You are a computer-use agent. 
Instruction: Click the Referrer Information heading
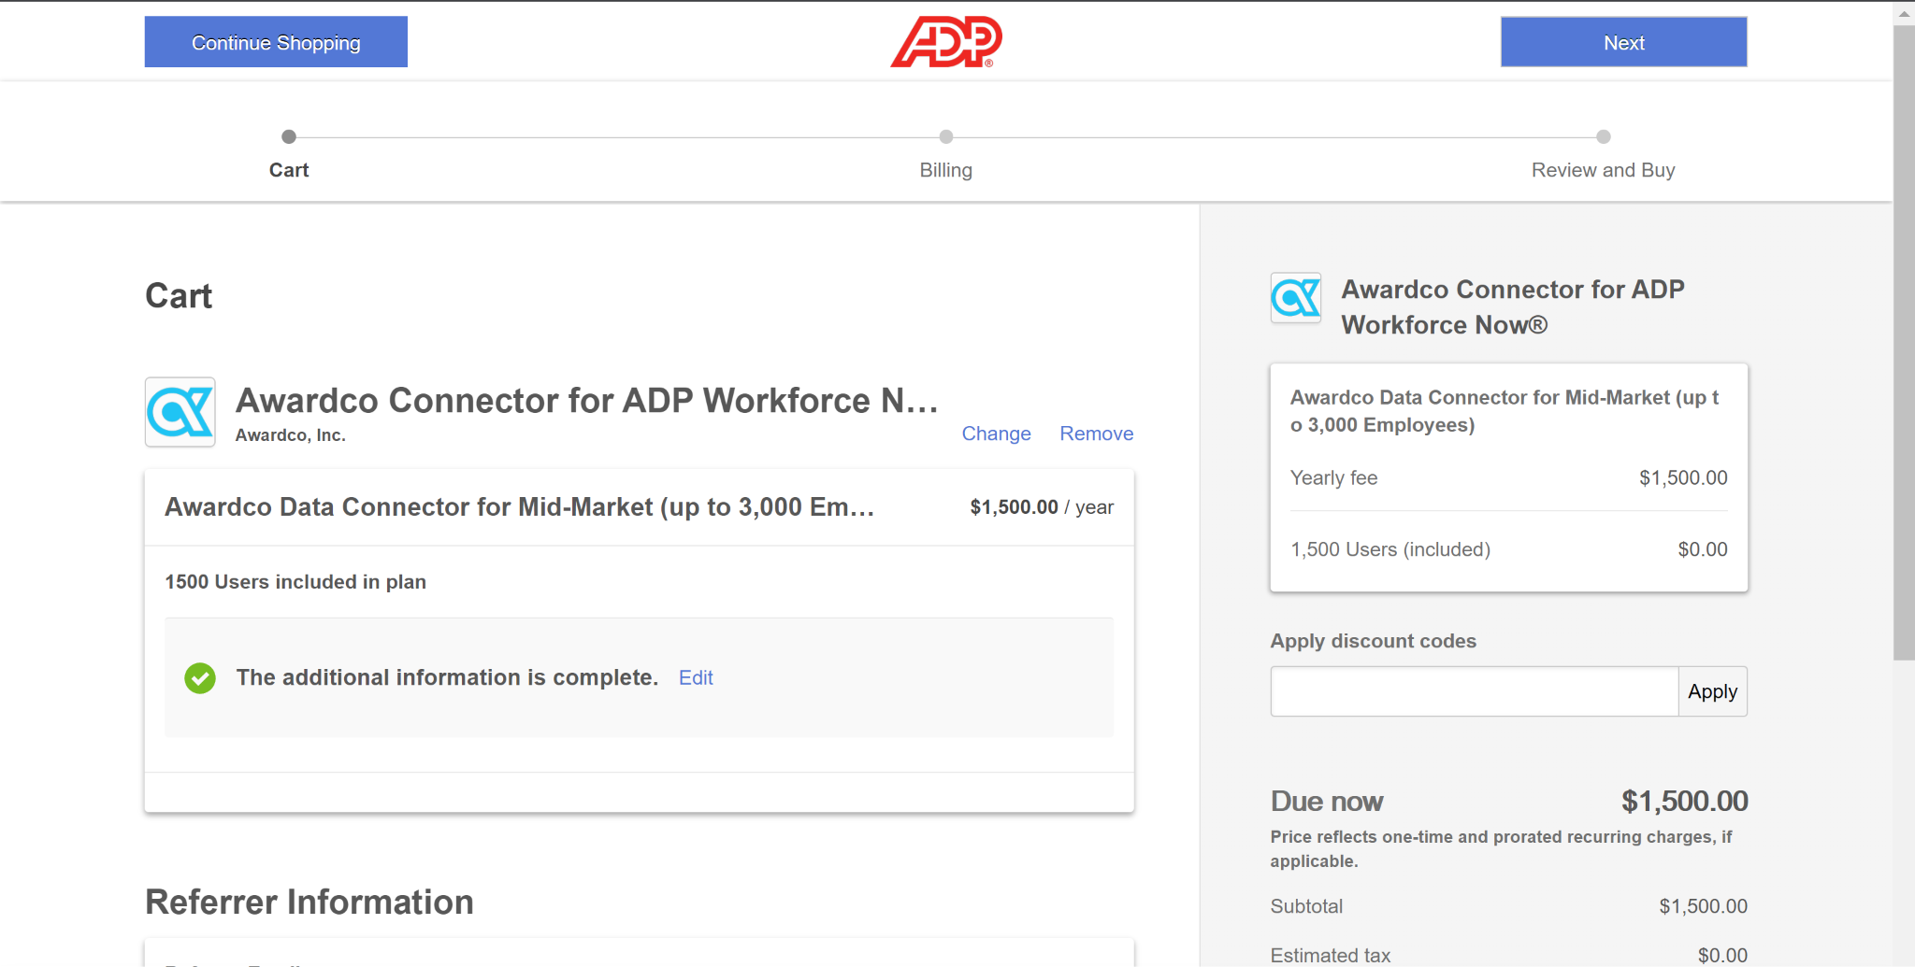309,902
